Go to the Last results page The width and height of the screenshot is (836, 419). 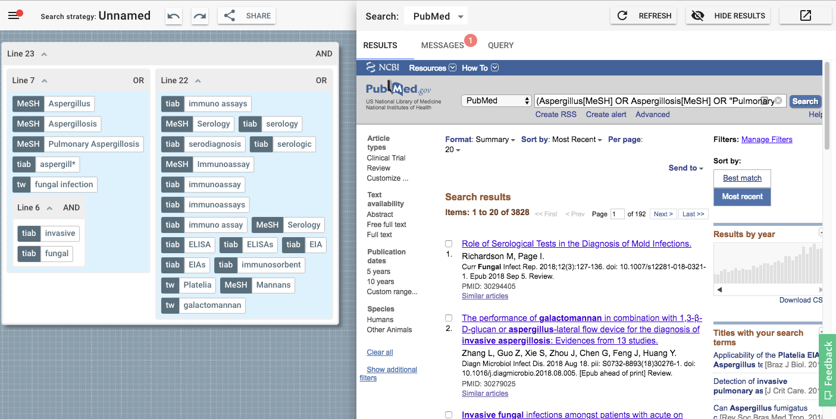point(693,214)
